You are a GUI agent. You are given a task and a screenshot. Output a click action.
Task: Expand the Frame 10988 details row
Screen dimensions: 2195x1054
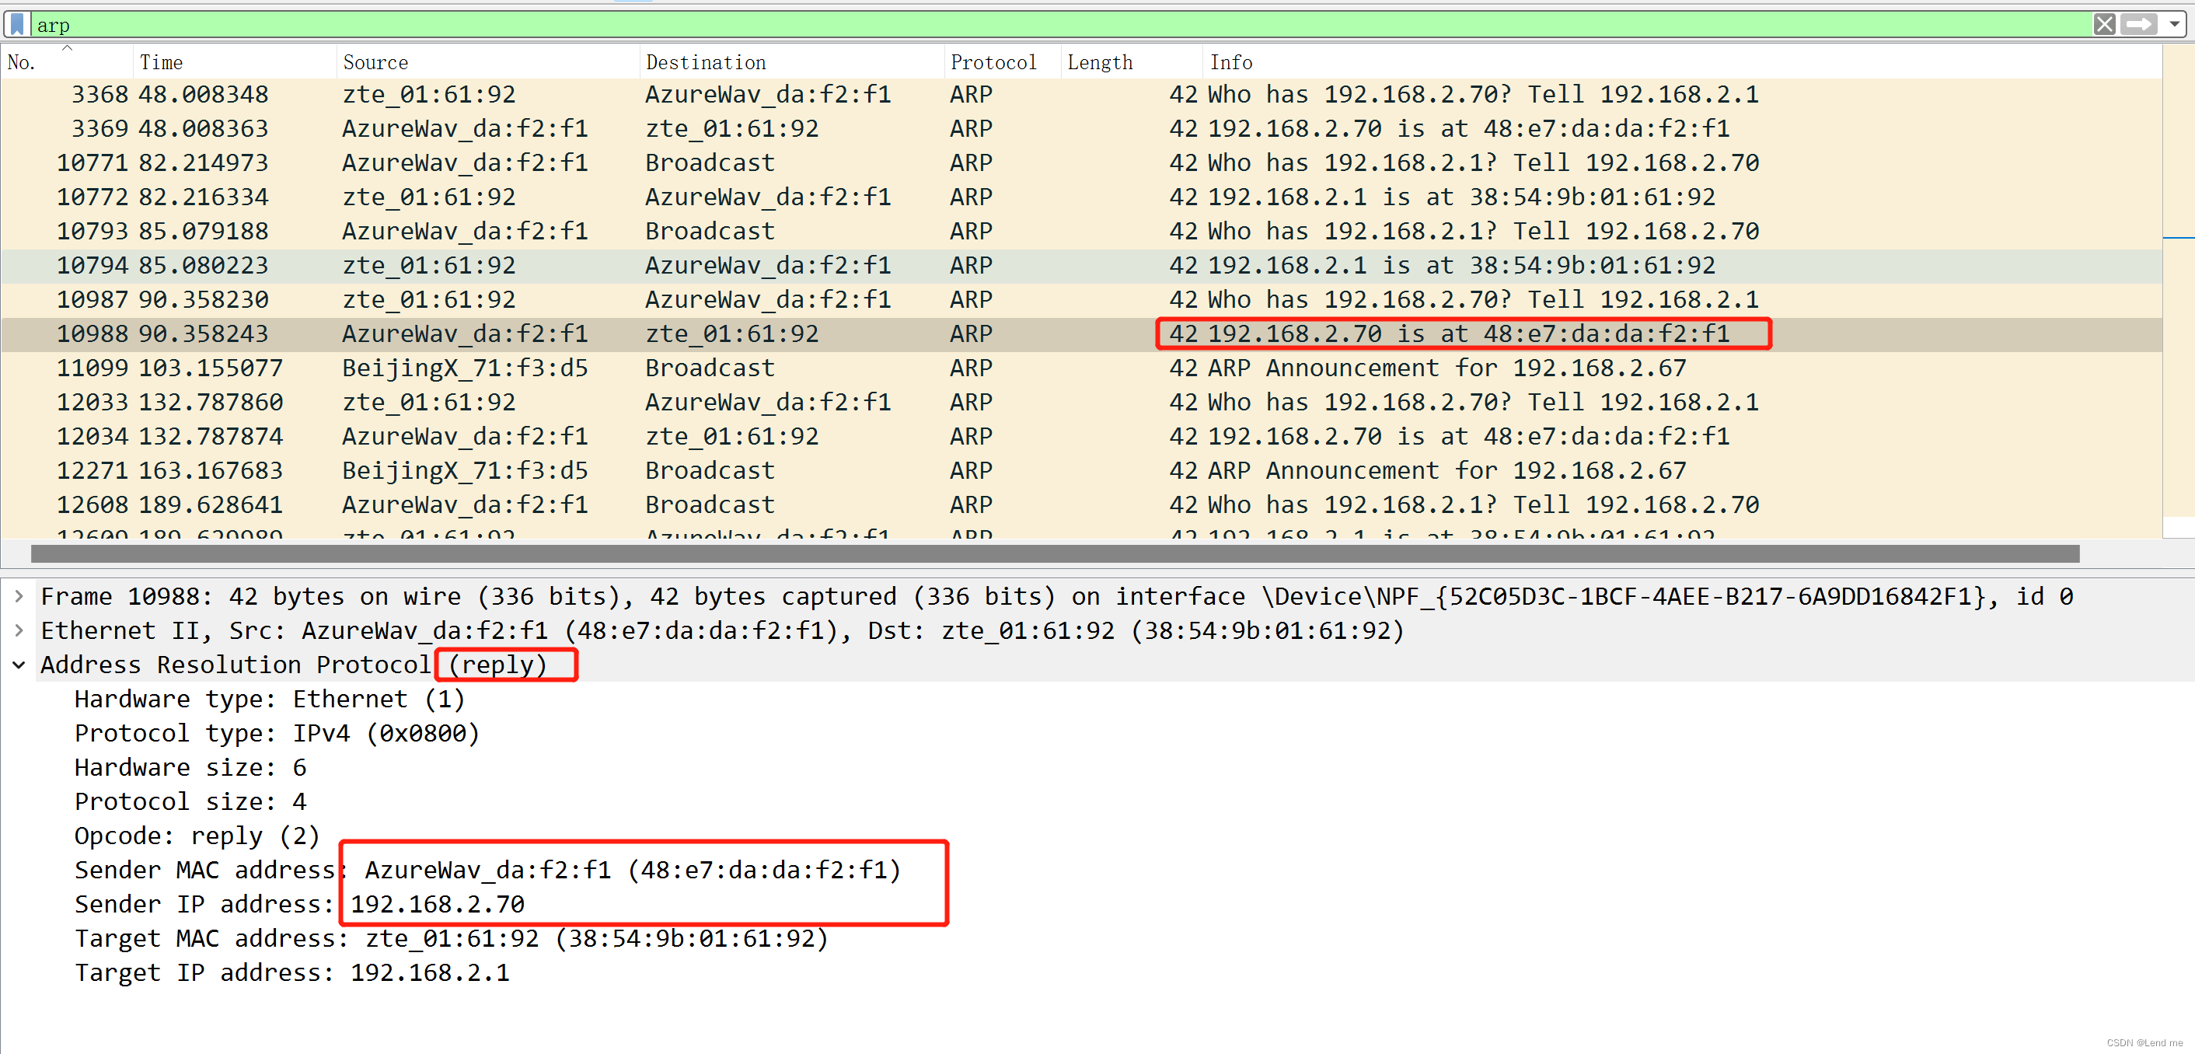[19, 596]
